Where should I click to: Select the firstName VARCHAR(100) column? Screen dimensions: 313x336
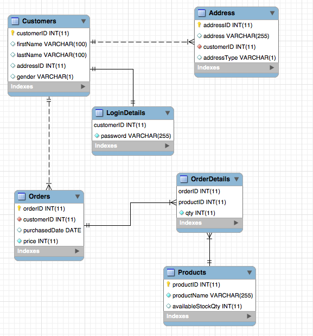pyautogui.click(x=49, y=44)
